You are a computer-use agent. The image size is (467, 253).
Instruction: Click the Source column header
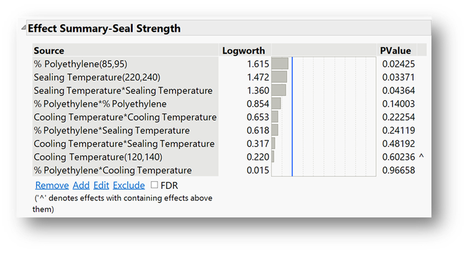49,50
